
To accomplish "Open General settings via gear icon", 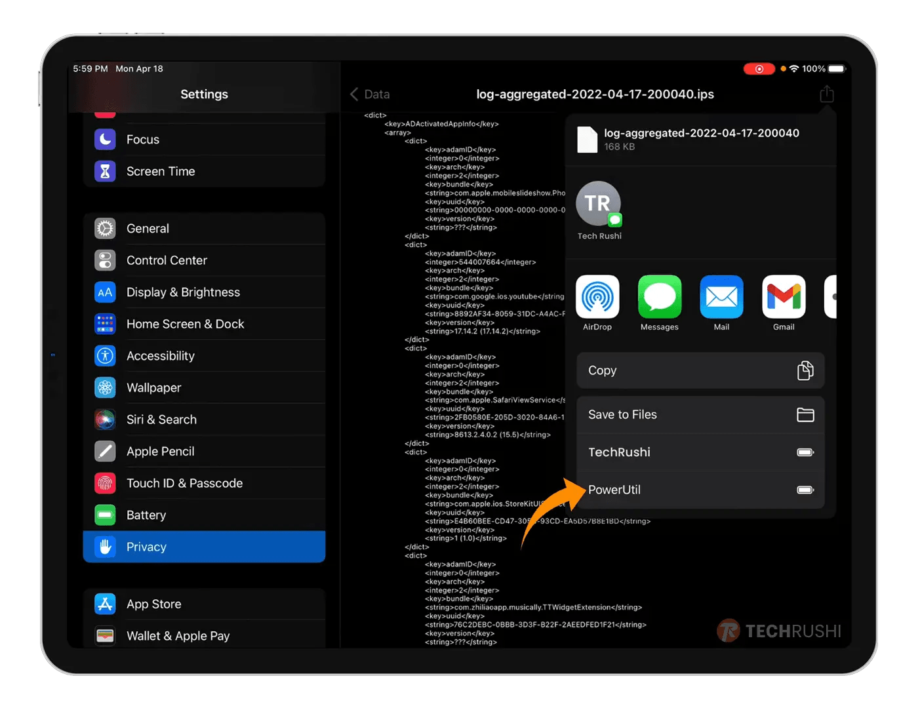I will (105, 228).
